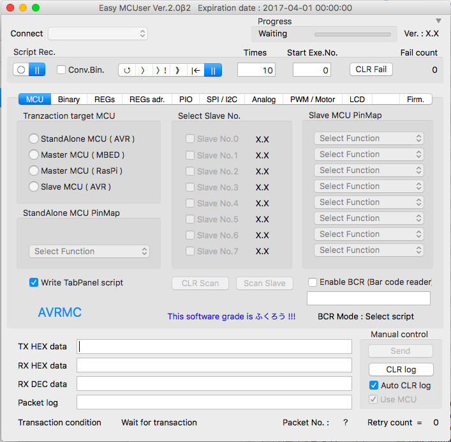
Task: Click the Send button
Action: point(401,351)
